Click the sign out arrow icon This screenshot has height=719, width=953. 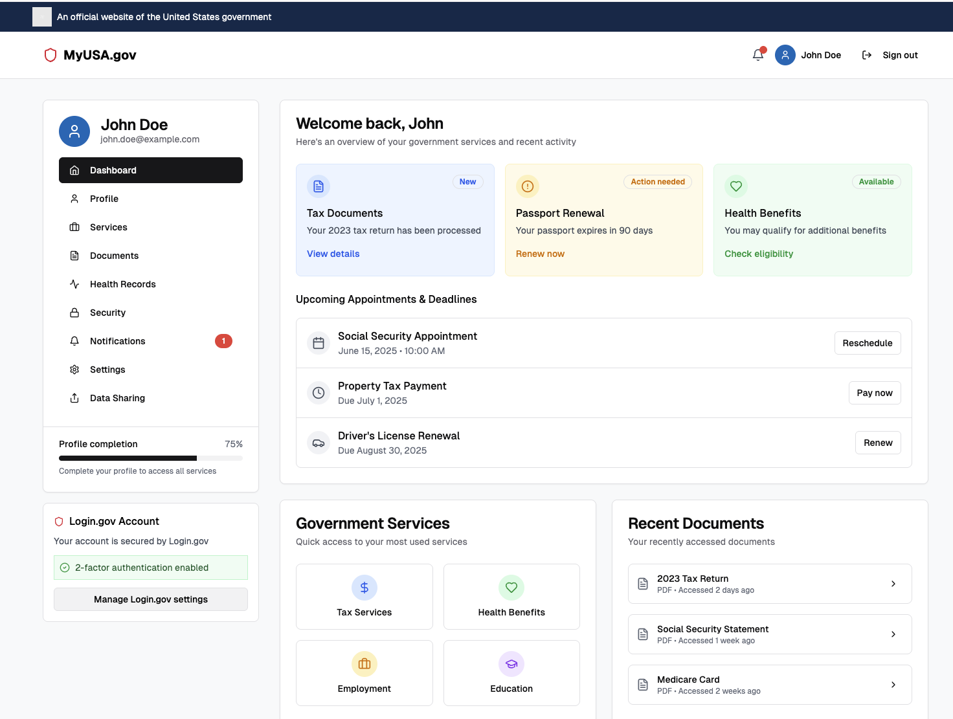[x=867, y=55]
